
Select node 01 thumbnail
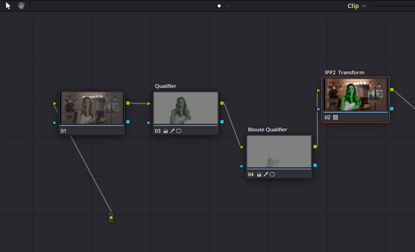point(92,108)
